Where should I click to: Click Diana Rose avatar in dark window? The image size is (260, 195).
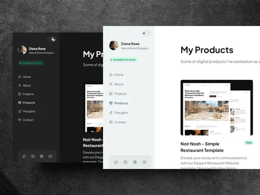[22, 50]
